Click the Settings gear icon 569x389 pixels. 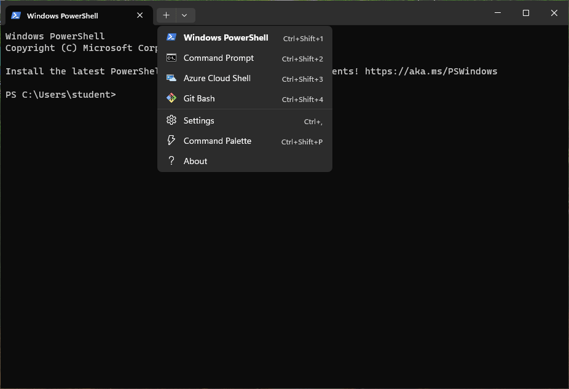coord(171,120)
